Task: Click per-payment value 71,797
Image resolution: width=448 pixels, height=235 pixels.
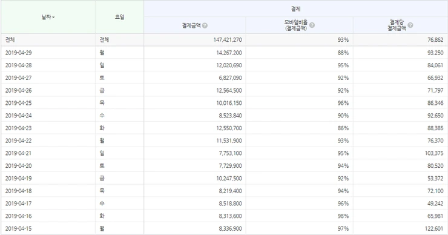Action: coord(435,90)
